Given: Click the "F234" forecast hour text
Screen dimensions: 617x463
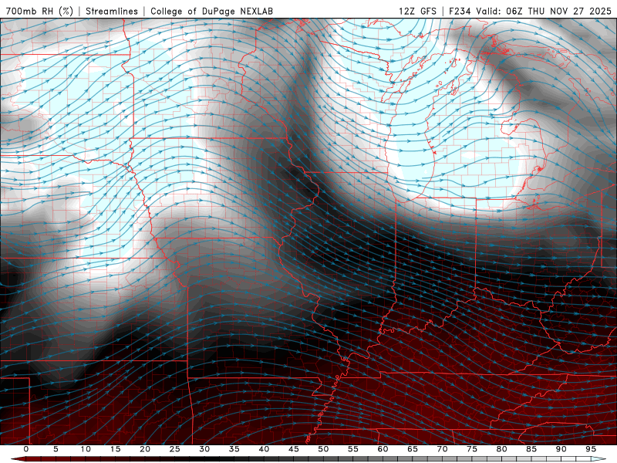Looking at the screenshot, I should point(460,11).
